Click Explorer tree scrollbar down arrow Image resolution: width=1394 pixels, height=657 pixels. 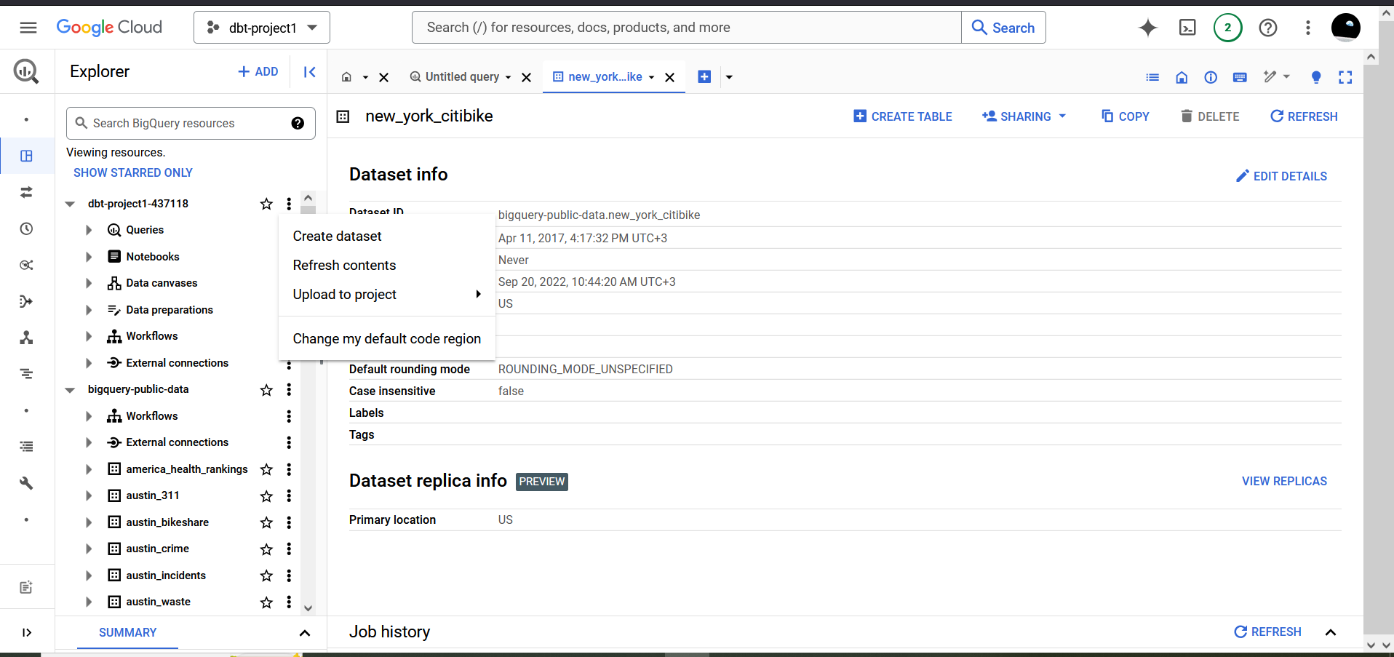click(x=308, y=608)
